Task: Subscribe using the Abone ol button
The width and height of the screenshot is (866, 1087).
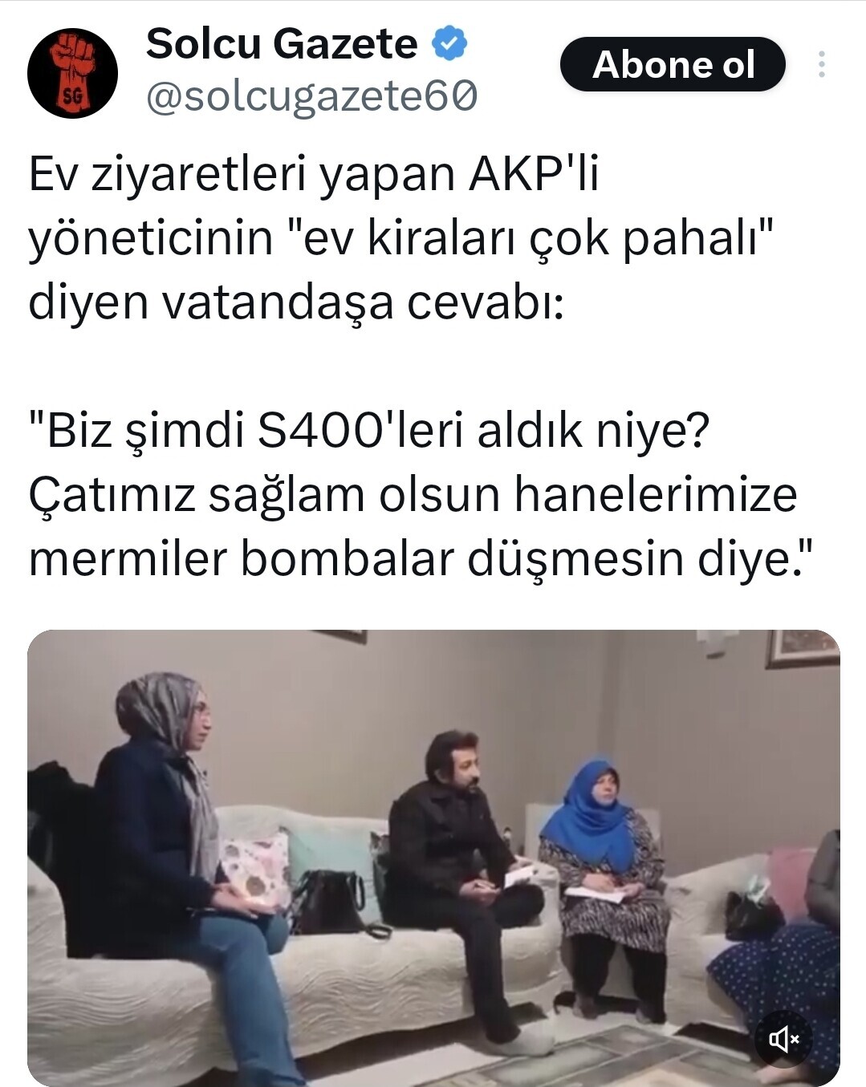Action: [x=673, y=64]
